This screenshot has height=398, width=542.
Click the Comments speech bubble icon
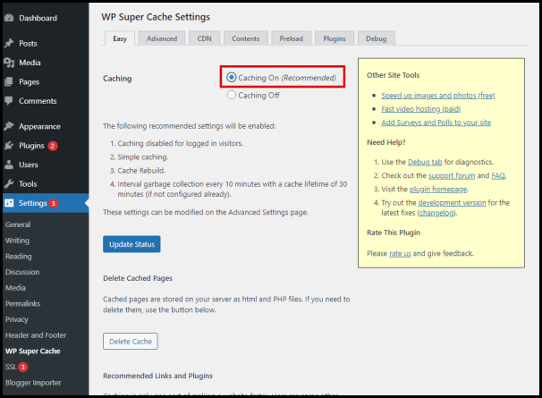pos(9,101)
